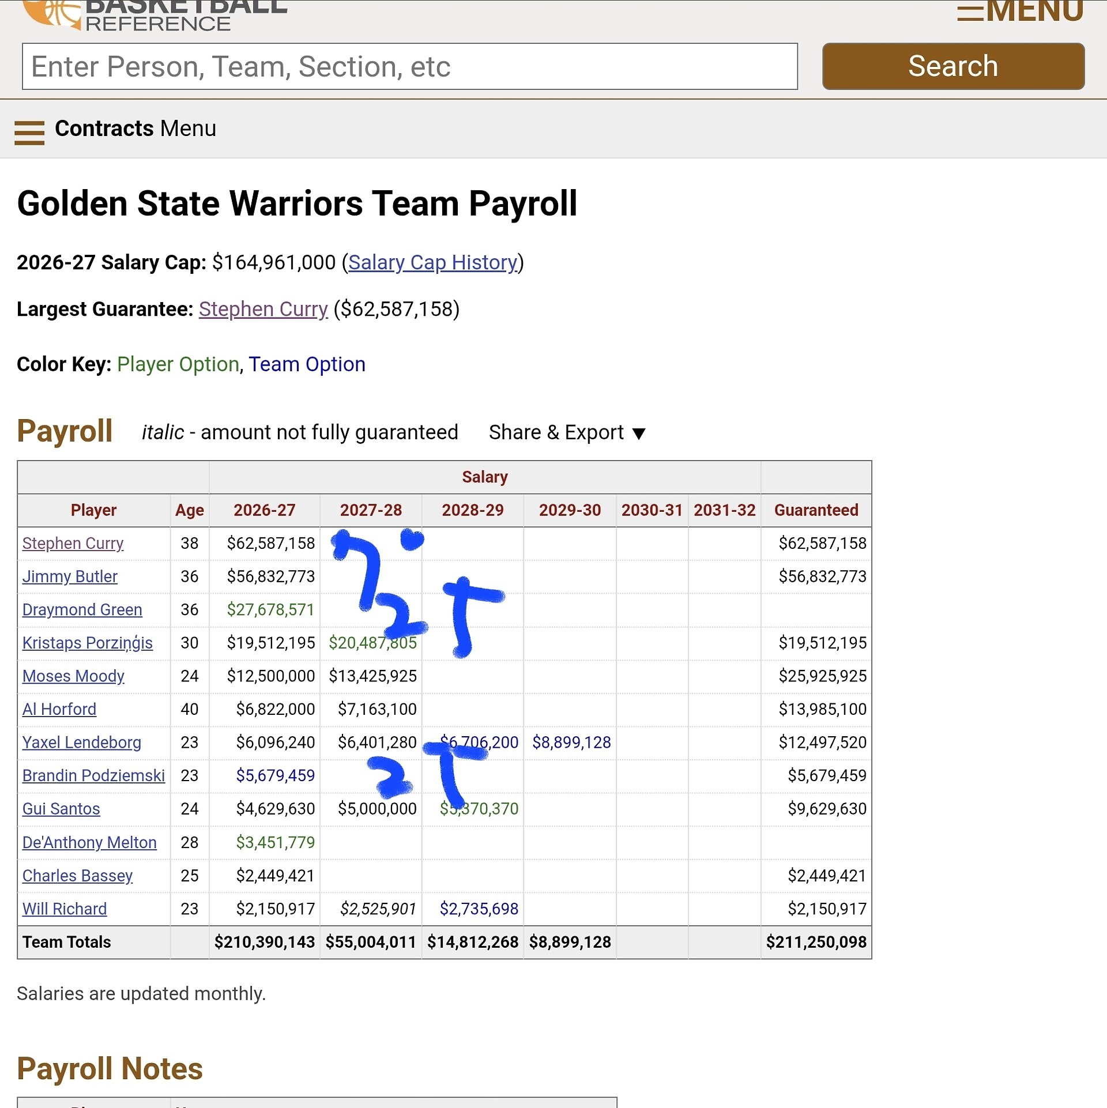
Task: Sort by the Guaranteed column header
Action: [x=816, y=510]
